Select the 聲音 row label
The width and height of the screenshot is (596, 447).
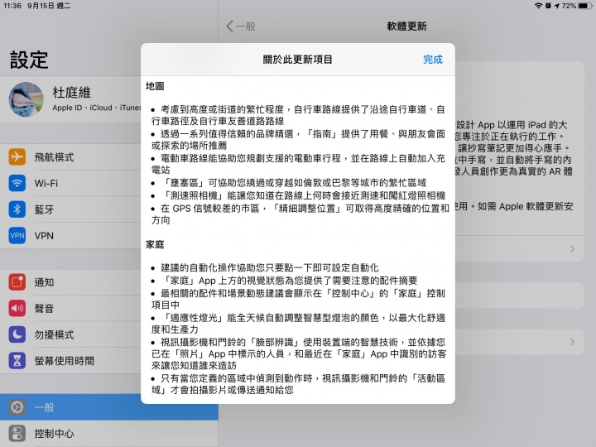click(x=44, y=309)
